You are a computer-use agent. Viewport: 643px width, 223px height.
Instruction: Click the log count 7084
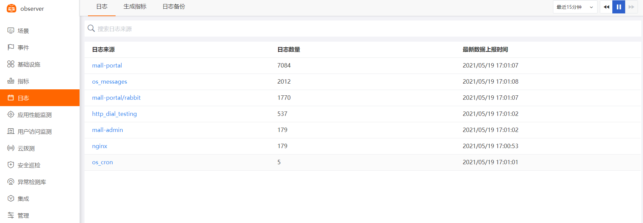tap(284, 65)
